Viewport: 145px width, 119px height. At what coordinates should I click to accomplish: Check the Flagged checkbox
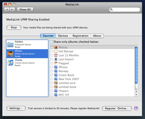52,63
